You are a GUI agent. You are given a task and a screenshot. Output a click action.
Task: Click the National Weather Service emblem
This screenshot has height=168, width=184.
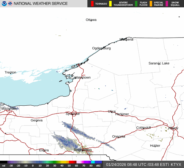[x=10, y=4]
